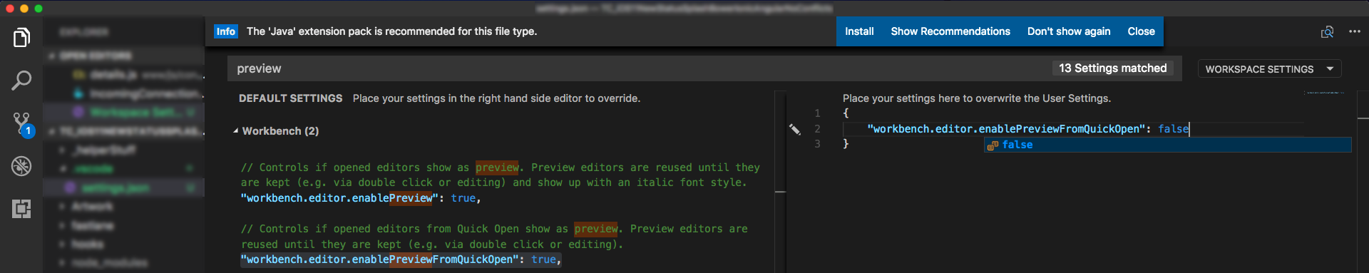Open the Explorer view in the activity bar
This screenshot has width=1369, height=273.
point(21,37)
